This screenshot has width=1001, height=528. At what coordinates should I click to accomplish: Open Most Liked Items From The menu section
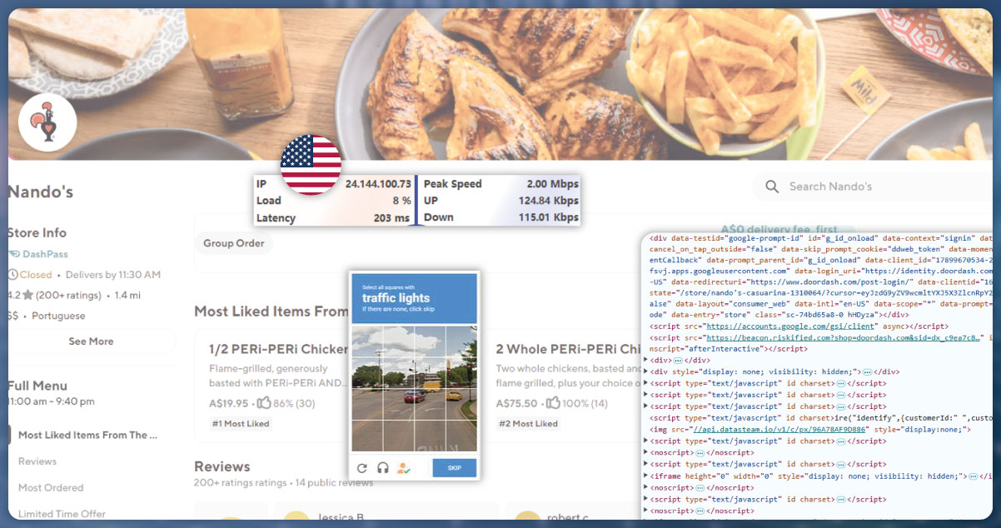click(x=87, y=435)
